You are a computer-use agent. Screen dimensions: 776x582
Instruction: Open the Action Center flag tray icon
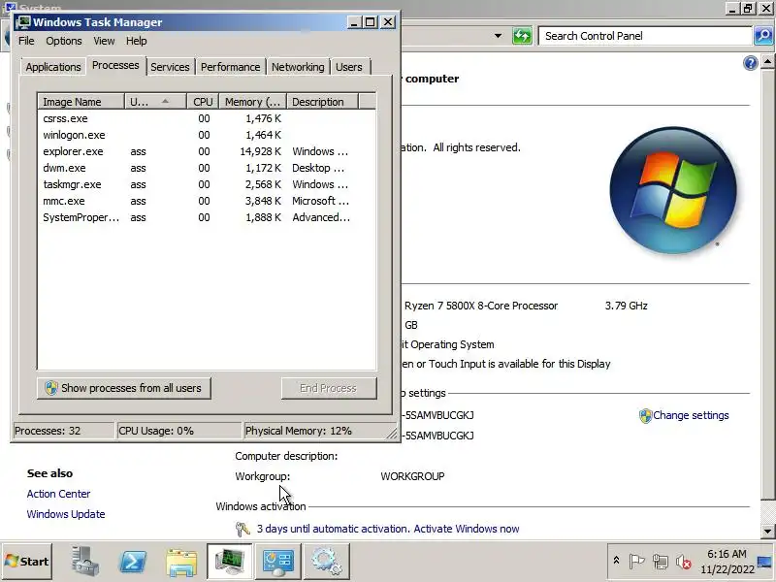click(636, 562)
